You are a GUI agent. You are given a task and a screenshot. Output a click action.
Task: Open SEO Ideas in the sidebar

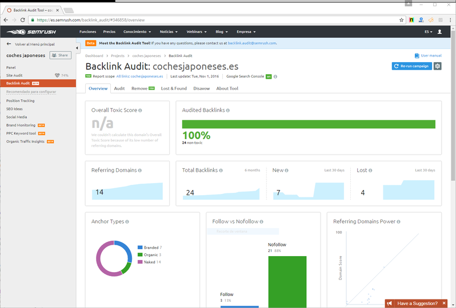point(14,109)
